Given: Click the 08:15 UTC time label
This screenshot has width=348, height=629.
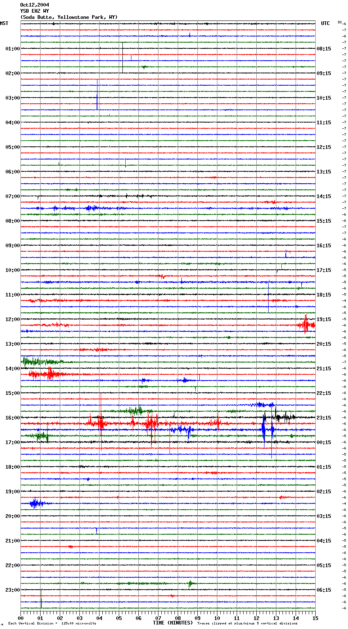Looking at the screenshot, I should point(324,49).
